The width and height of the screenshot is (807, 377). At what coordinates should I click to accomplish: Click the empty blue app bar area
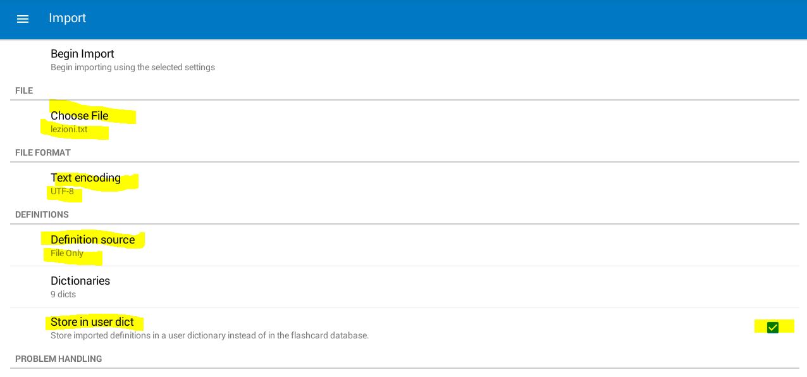point(443,19)
